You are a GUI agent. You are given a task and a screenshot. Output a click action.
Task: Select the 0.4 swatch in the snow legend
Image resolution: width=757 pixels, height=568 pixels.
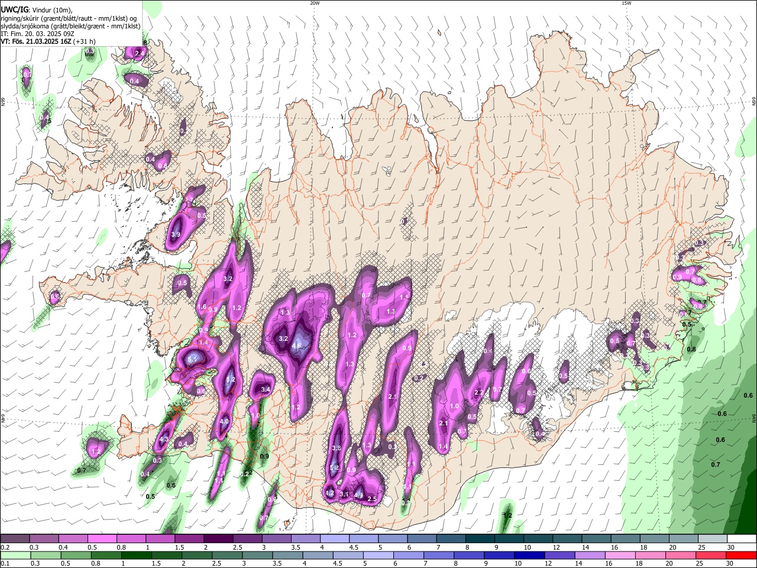click(x=73, y=539)
